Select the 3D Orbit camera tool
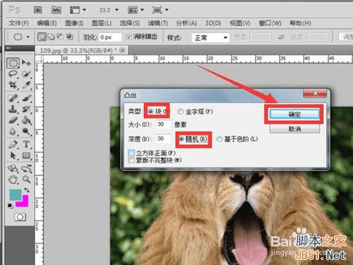353x265 pixels. pos(26,168)
